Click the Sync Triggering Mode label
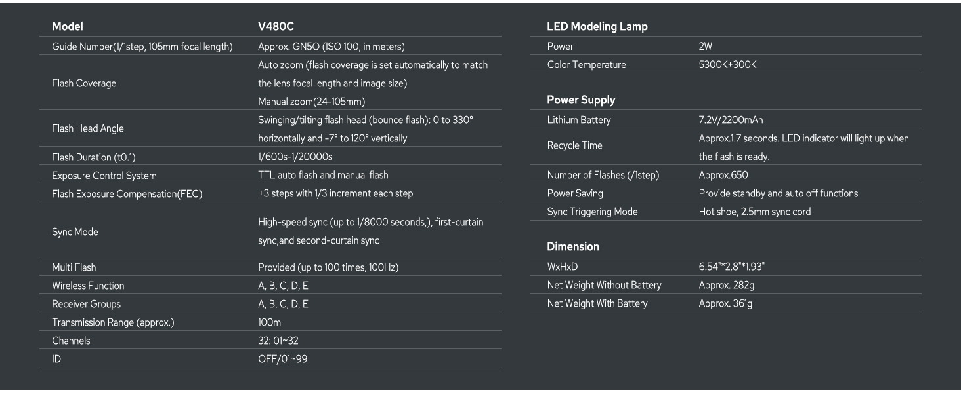Image resolution: width=961 pixels, height=393 pixels. tap(592, 212)
